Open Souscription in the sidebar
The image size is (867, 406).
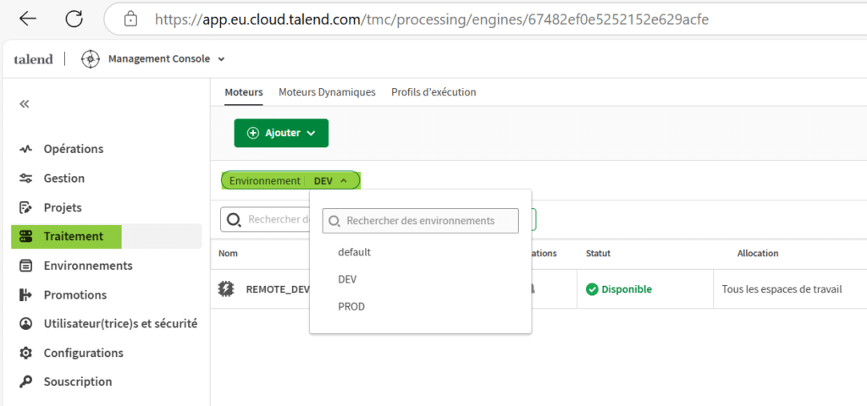tap(78, 381)
